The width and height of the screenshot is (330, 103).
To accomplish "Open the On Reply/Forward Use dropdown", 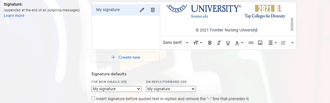I will coord(171,89).
